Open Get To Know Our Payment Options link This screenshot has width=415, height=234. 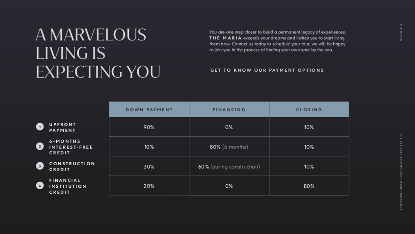coord(267,70)
